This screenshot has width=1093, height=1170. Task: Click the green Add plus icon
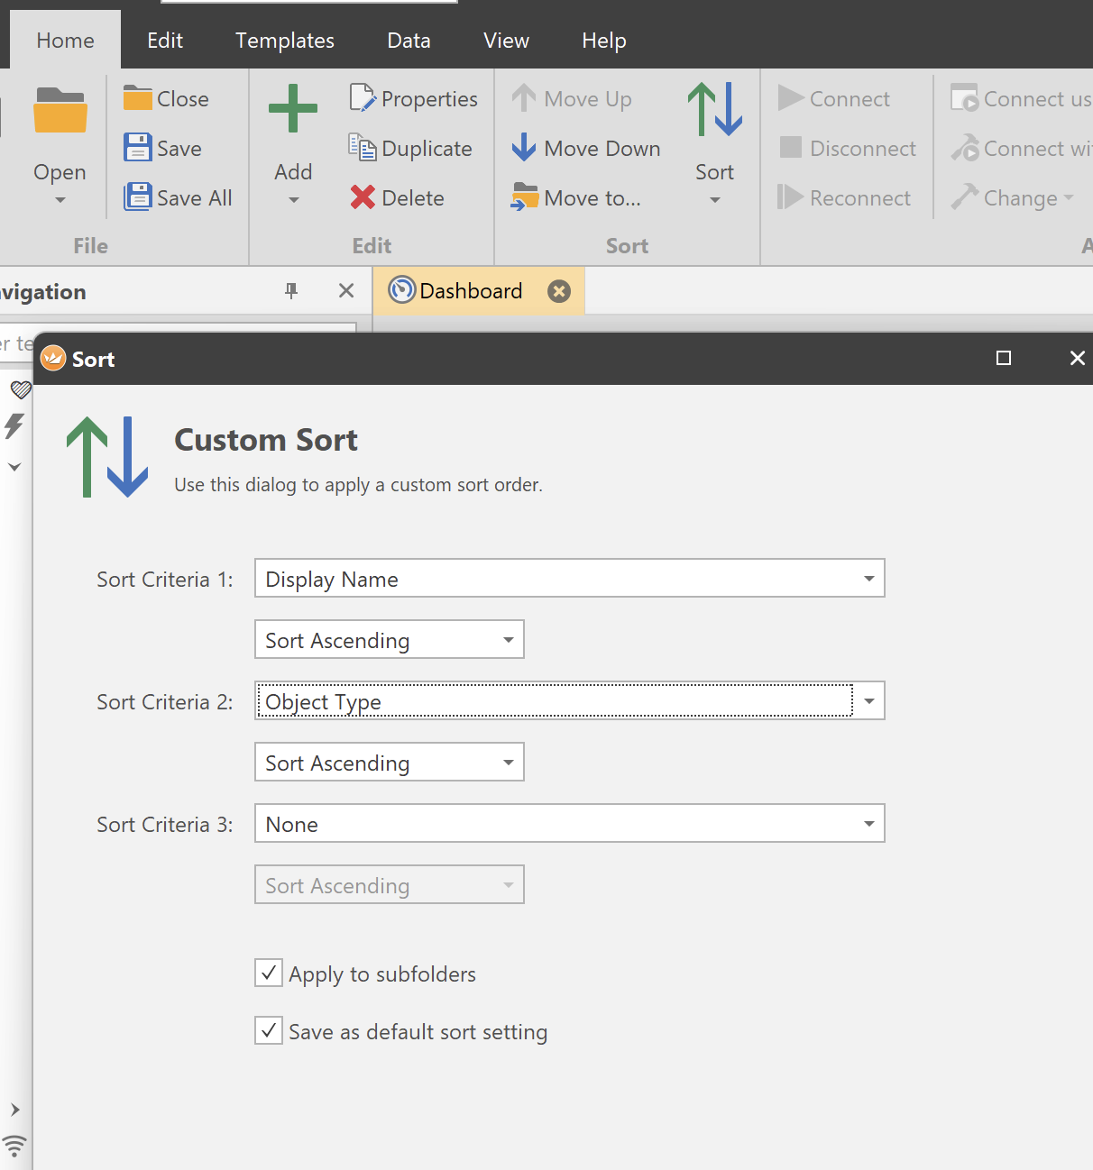[x=293, y=109]
